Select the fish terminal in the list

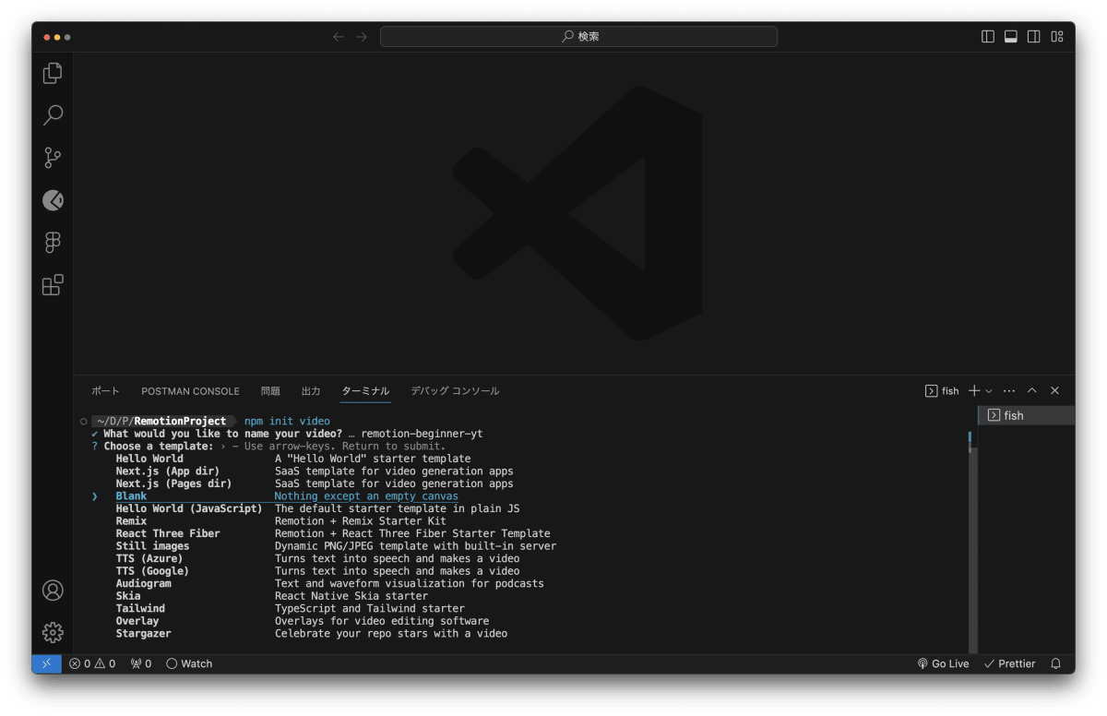tap(1026, 415)
